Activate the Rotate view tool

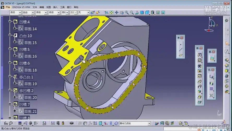pyautogui.click(x=122, y=13)
